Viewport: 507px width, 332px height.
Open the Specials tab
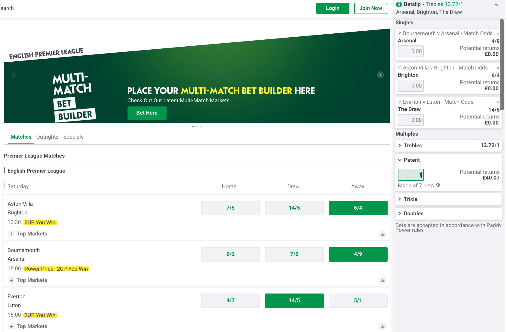click(x=73, y=137)
